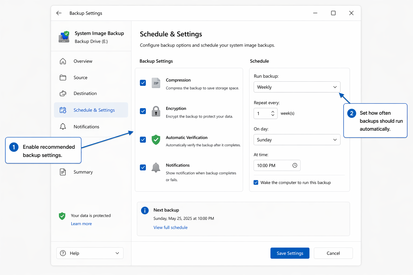Click the padlock Encryption icon

click(x=156, y=111)
